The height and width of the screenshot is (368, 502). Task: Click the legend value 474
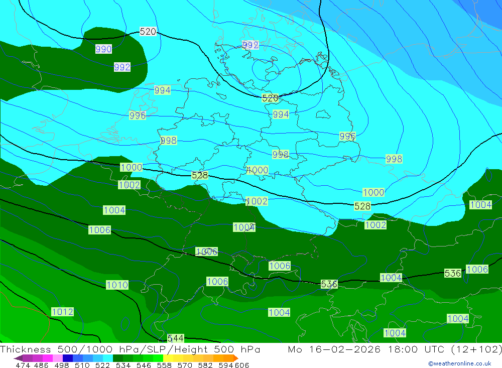point(23,365)
